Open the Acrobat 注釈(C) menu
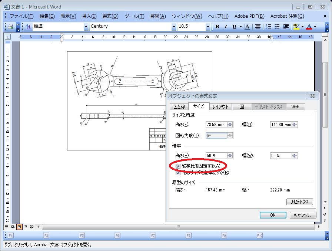 [287, 16]
